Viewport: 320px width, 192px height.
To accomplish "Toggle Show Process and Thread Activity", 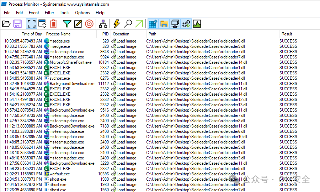I will pyautogui.click(x=186, y=24).
